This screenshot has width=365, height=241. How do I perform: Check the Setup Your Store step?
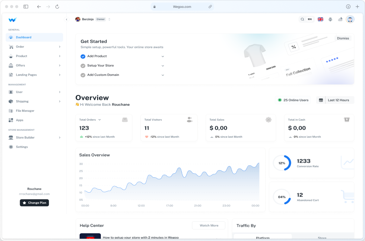[x=83, y=66]
